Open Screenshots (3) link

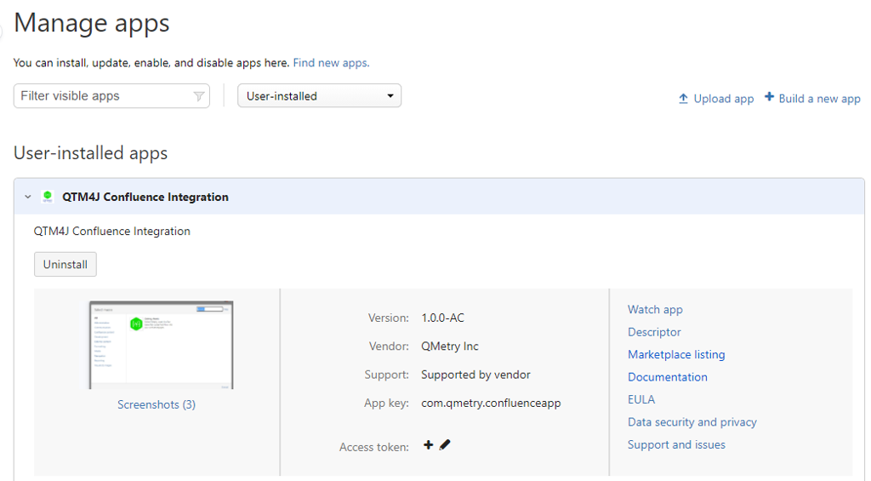click(x=157, y=404)
